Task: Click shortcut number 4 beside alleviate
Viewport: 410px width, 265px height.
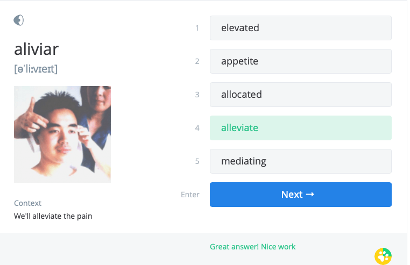Action: (x=197, y=128)
